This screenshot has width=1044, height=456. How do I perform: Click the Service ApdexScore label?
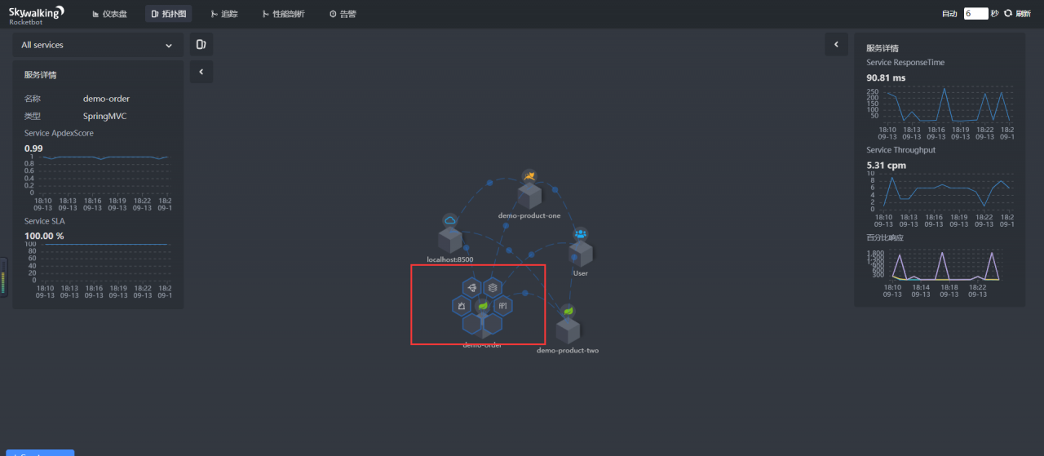click(59, 133)
